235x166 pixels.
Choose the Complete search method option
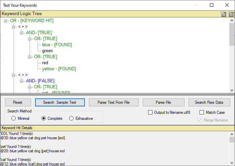click(43, 118)
